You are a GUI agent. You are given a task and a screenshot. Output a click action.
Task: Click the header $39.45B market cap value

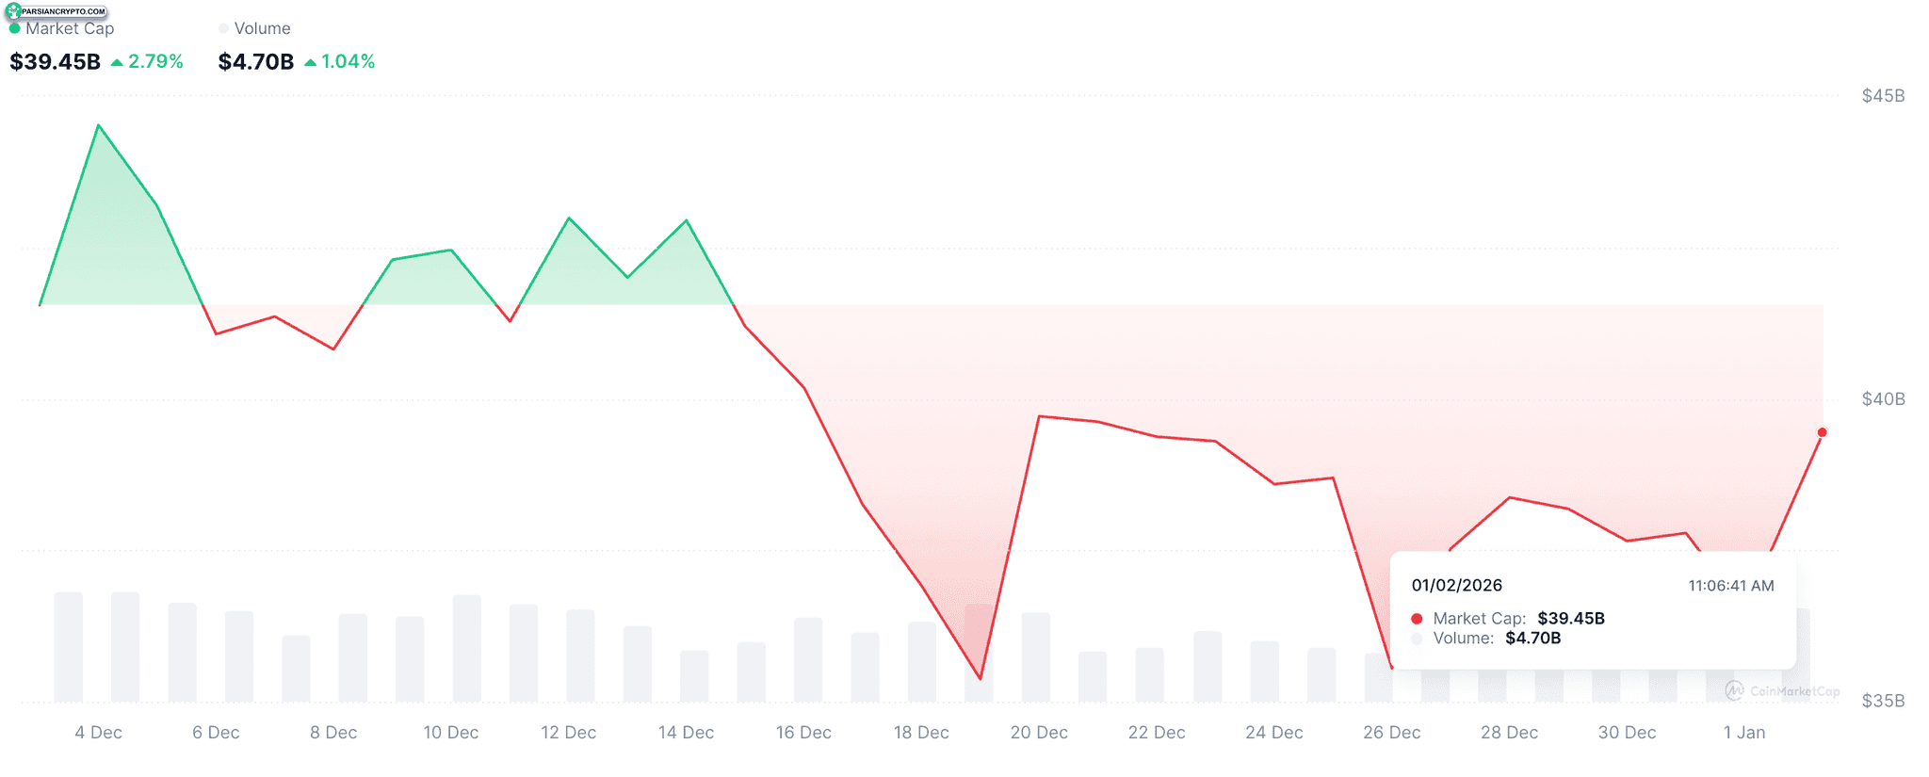[x=55, y=62]
